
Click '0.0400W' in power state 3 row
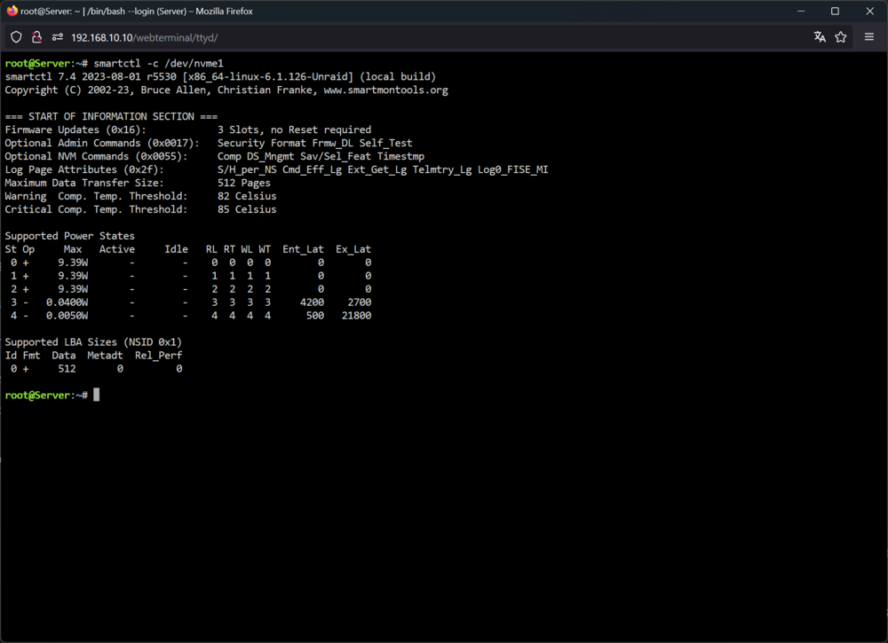[x=67, y=302]
